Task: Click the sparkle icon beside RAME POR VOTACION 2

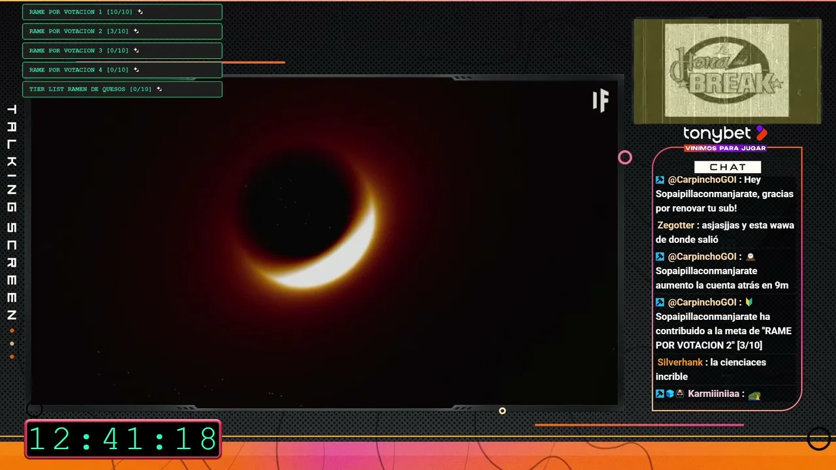Action: (137, 31)
